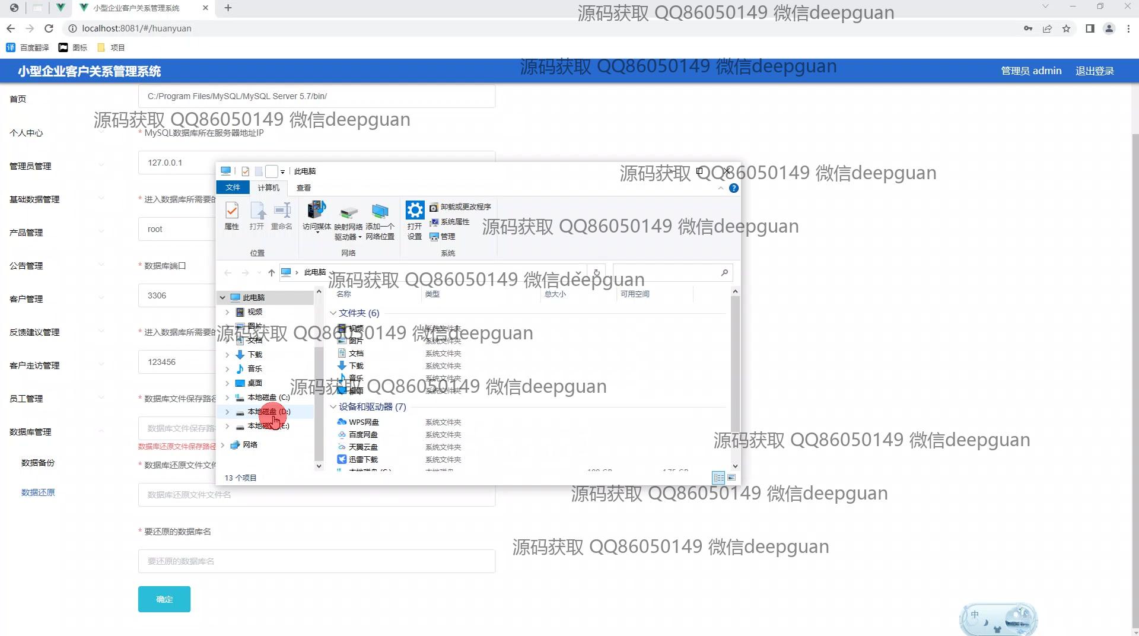Open the quick access toolbar dropdown arrow
The image size is (1139, 636).
pyautogui.click(x=282, y=171)
